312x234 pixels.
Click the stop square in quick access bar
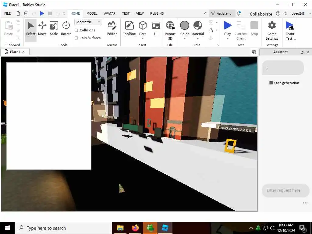[50, 13]
